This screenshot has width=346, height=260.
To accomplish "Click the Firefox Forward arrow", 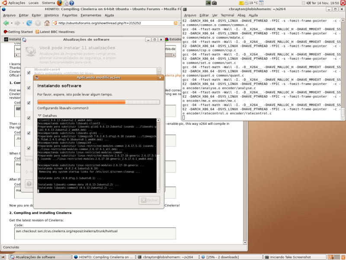I will 17,23.
